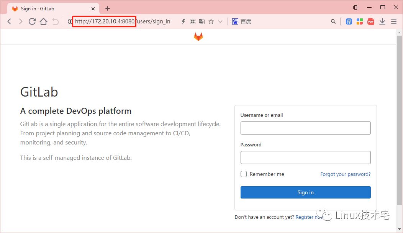
Task: Click the search magnifier icon
Action: pyautogui.click(x=333, y=21)
